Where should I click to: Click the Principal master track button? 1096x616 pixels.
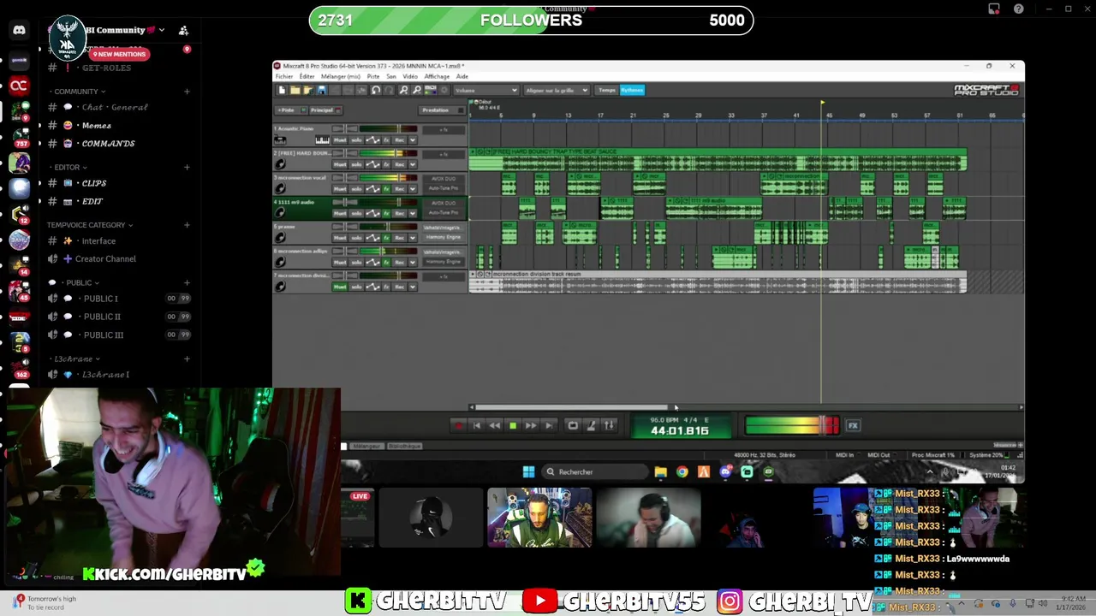[325, 110]
